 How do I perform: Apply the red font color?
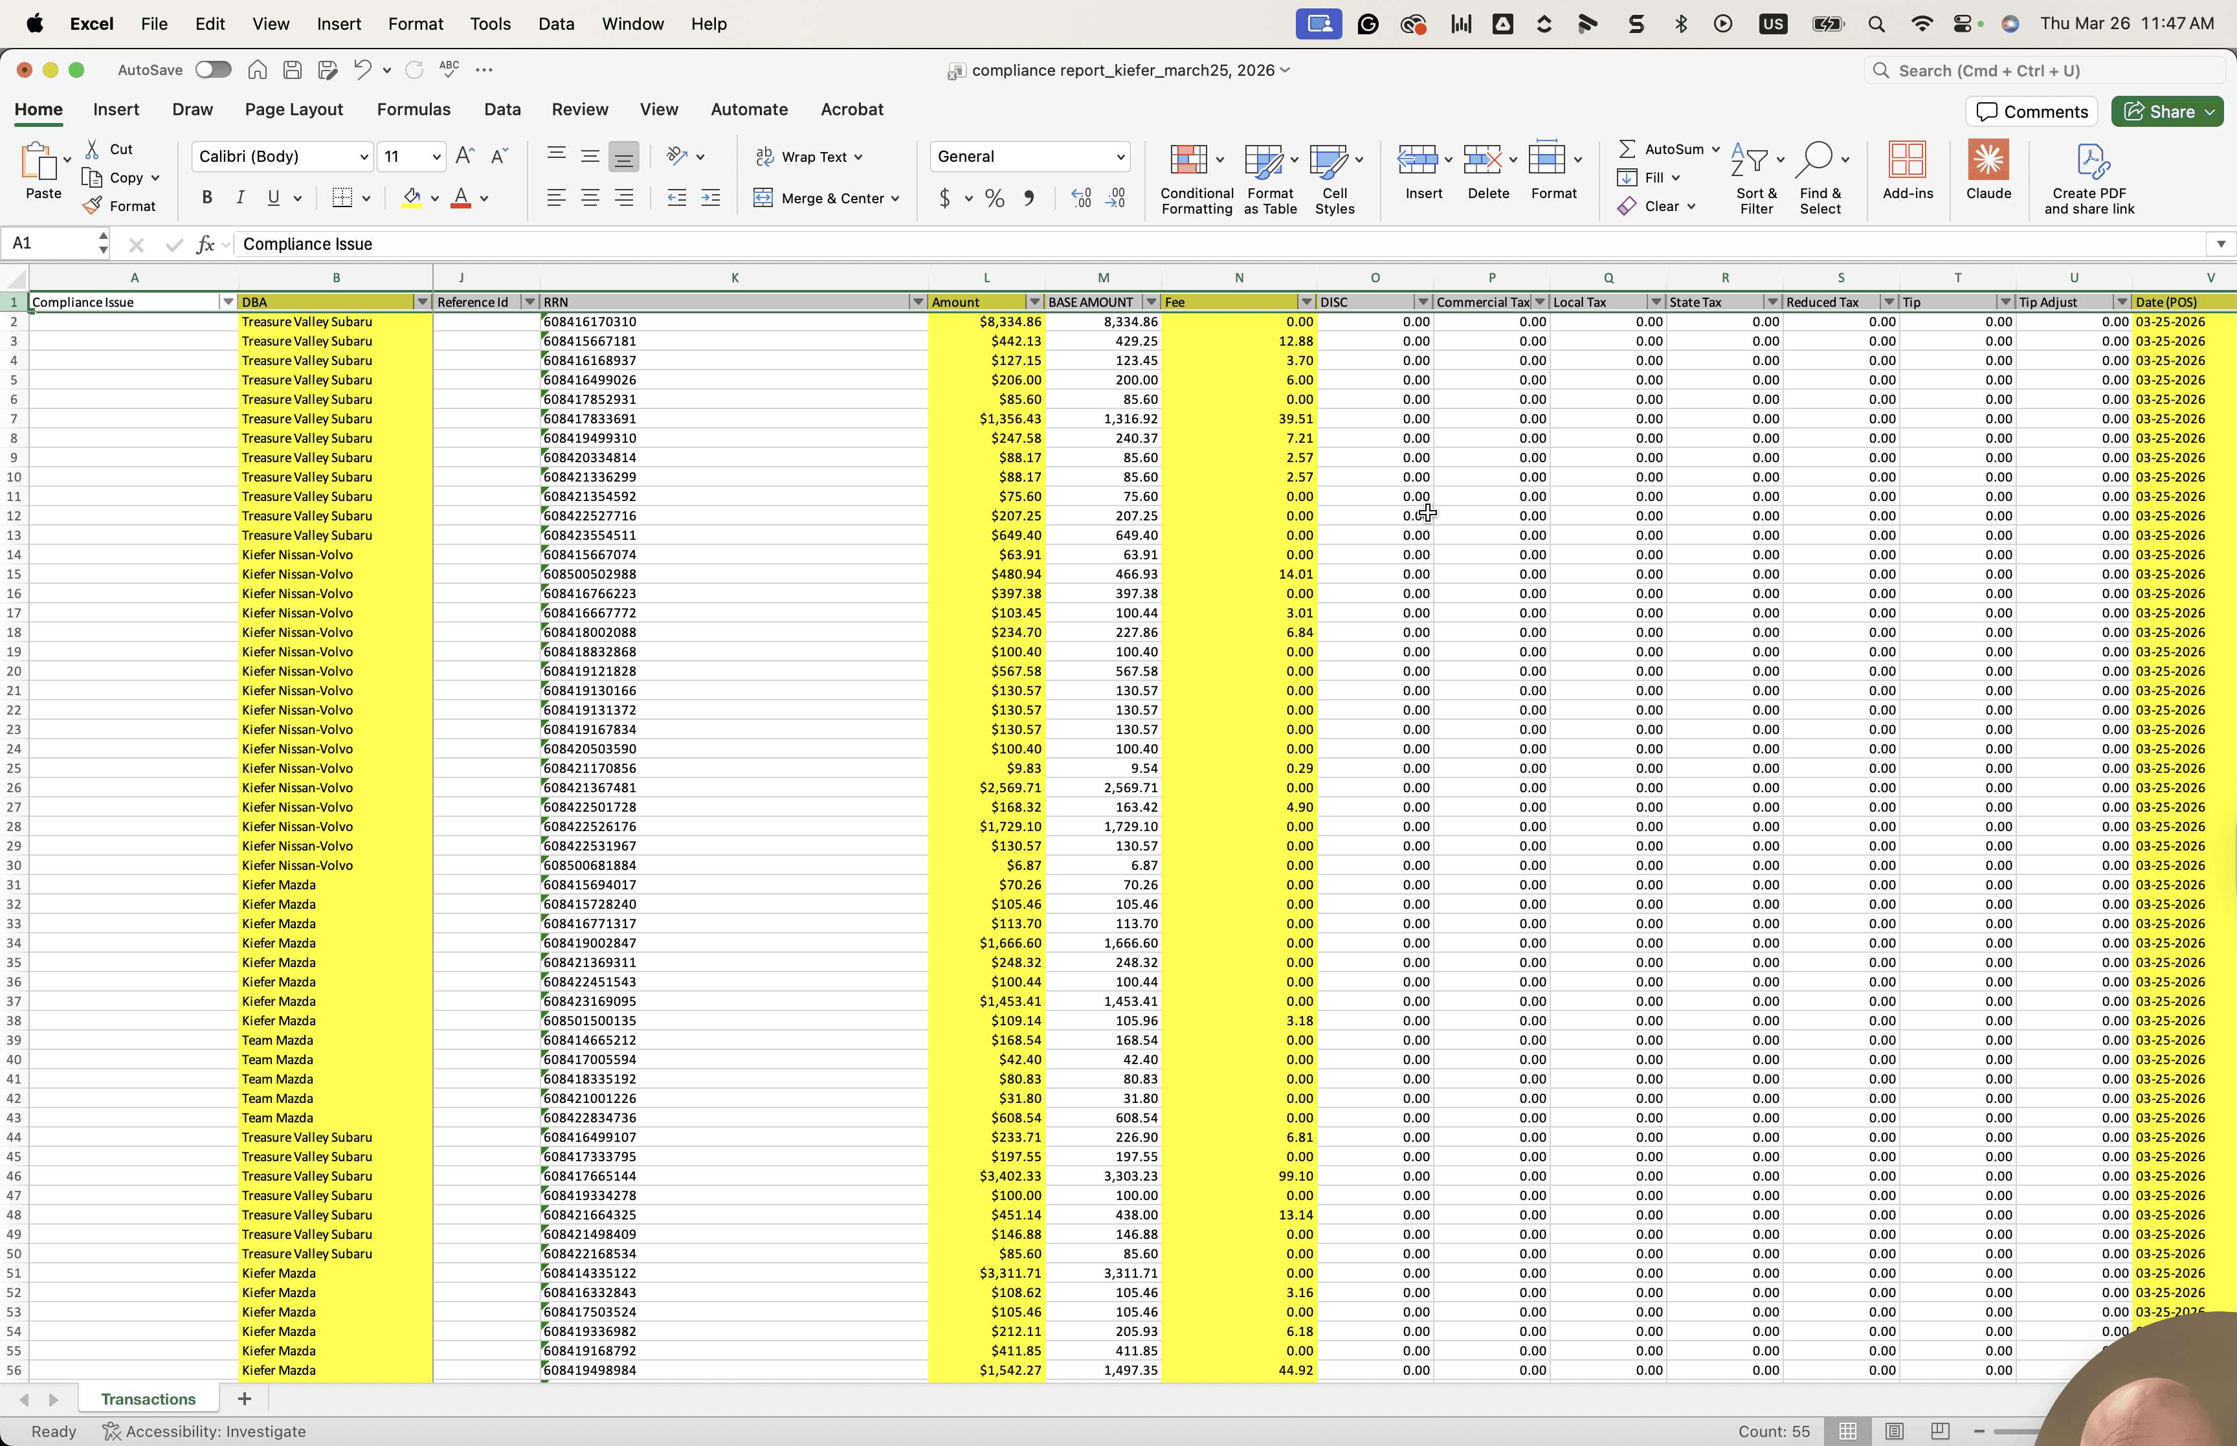[461, 198]
